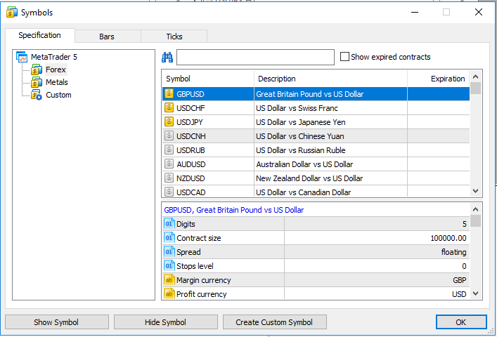
Task: Select the USDCHF row text
Action: point(191,108)
